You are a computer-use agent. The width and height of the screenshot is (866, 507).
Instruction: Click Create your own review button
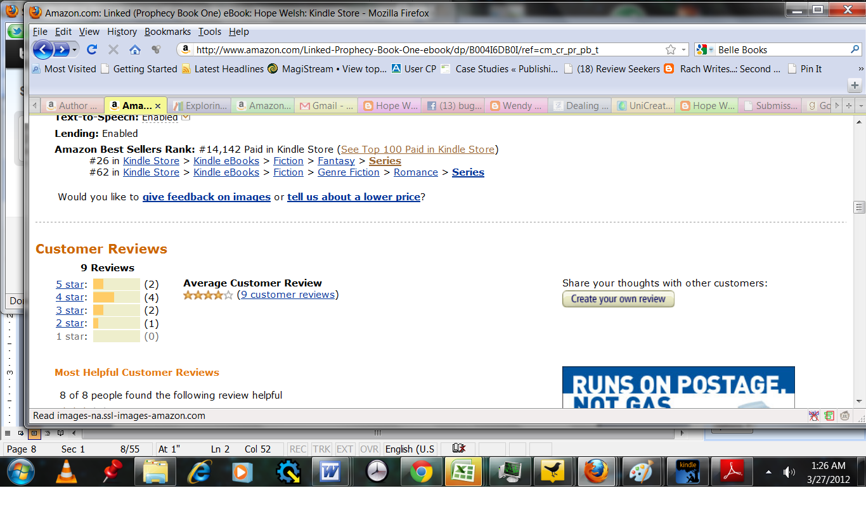pos(618,299)
